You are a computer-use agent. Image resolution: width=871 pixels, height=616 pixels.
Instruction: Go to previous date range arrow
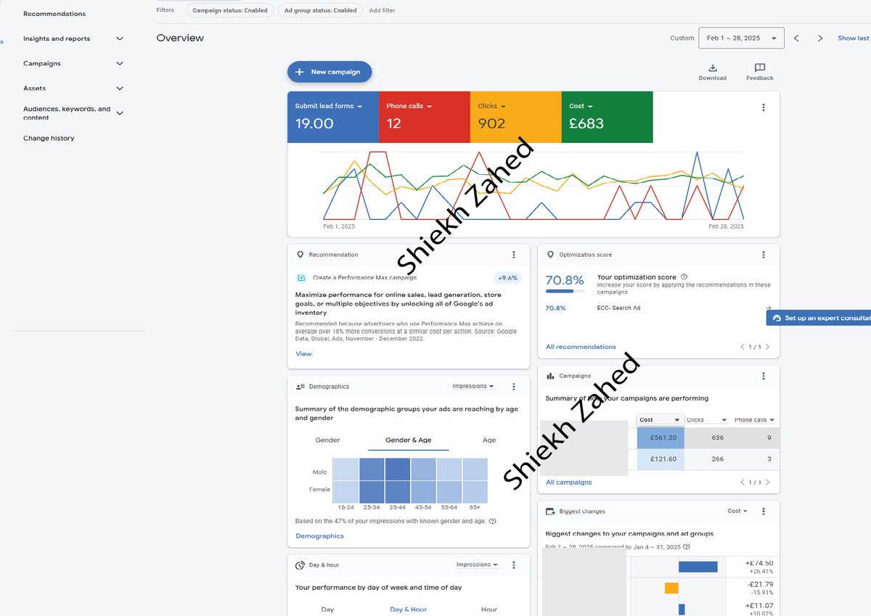click(796, 38)
